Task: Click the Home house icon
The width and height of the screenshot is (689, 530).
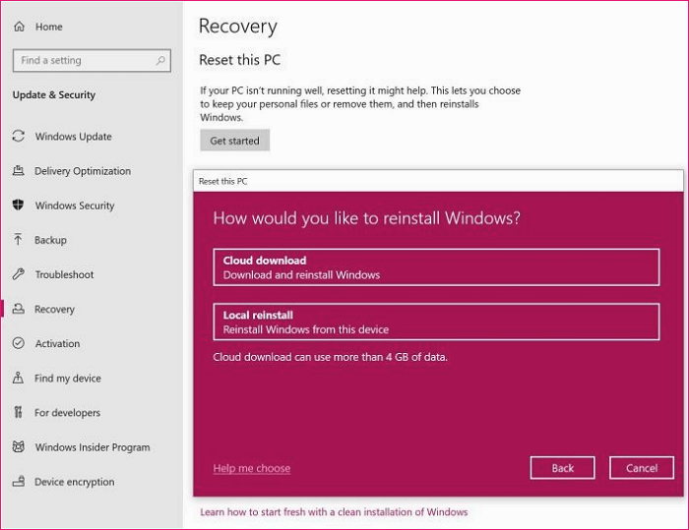Action: 19,27
